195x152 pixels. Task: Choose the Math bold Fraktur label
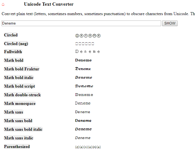coord(22,69)
